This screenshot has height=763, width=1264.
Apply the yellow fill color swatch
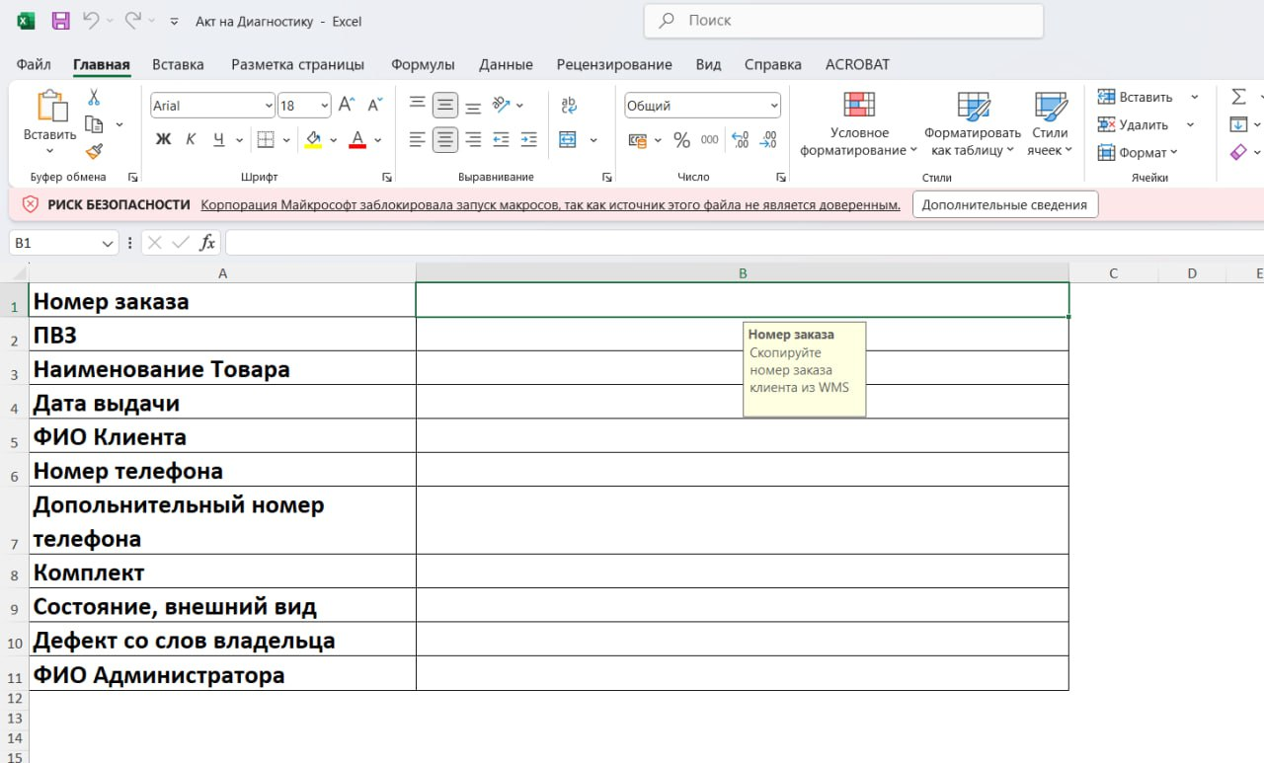313,140
